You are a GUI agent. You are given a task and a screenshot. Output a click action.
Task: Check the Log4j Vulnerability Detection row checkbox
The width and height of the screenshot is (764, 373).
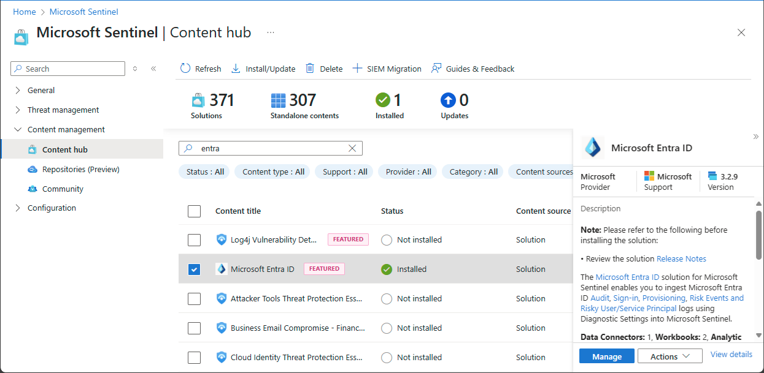194,240
